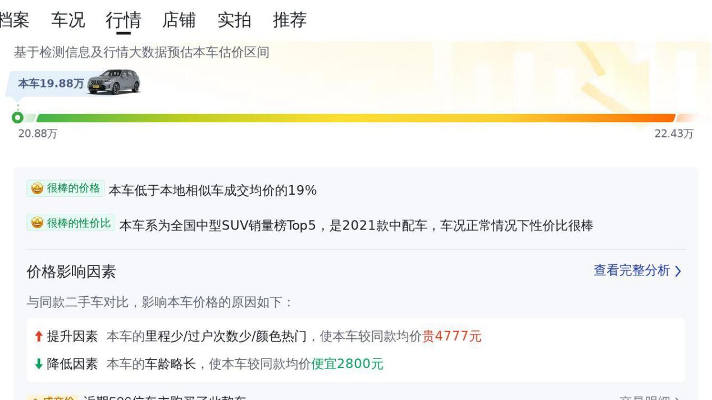Click the 贵4777元 price difference text
Viewport: 712px width, 400px height.
[x=451, y=337]
